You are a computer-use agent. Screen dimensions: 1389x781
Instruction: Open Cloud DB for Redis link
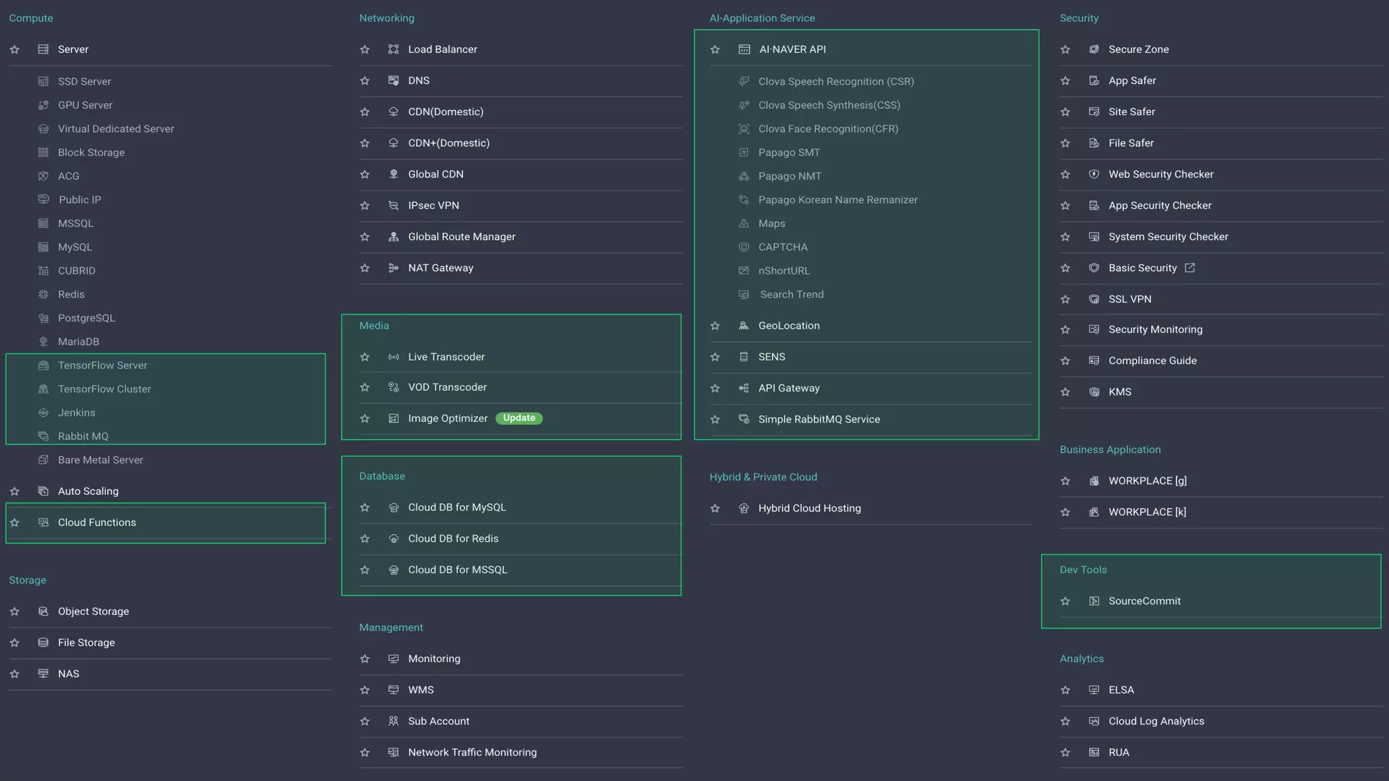point(453,539)
